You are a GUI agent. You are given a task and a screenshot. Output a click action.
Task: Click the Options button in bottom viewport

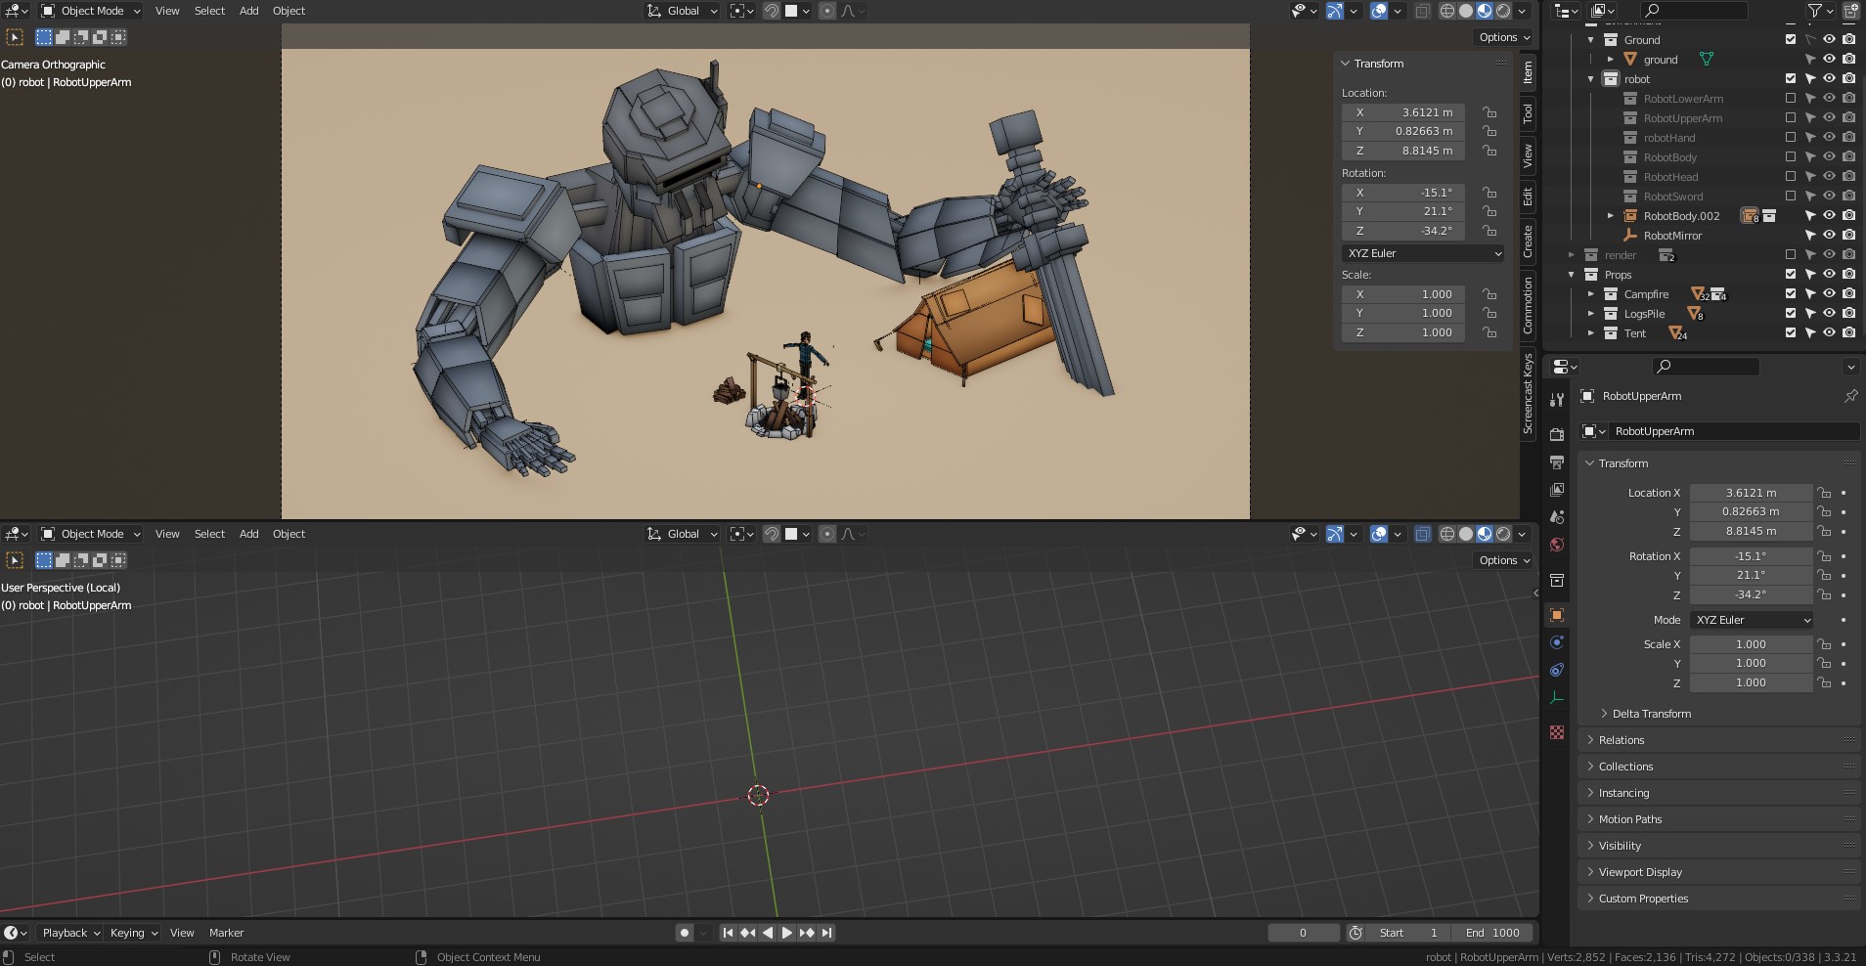(x=1503, y=560)
